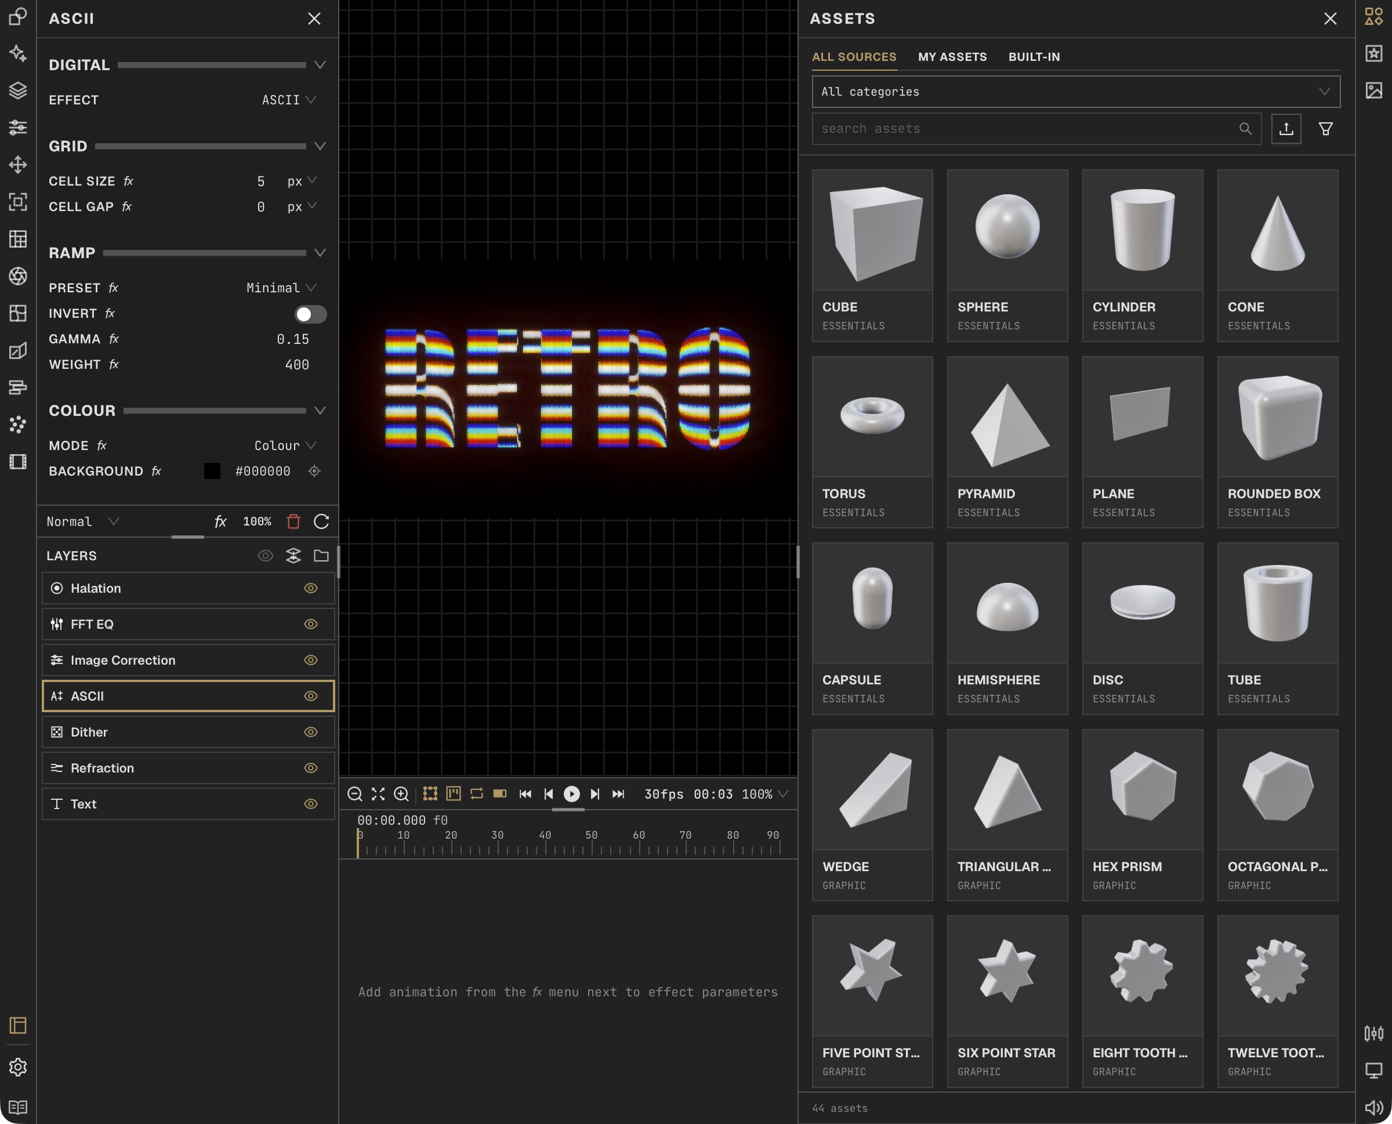Open the layers stack icon in left sidebar
Screen dimensions: 1392x1124
(x=18, y=90)
